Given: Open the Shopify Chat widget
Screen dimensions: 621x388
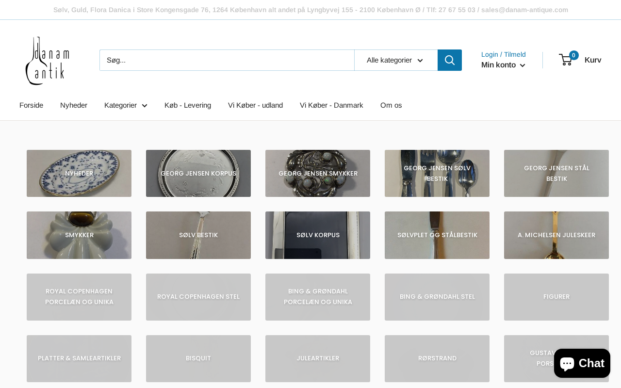Looking at the screenshot, I should point(582,363).
